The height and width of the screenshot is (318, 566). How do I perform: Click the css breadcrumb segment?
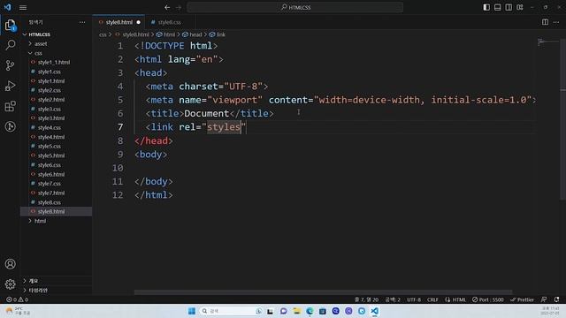coord(103,34)
